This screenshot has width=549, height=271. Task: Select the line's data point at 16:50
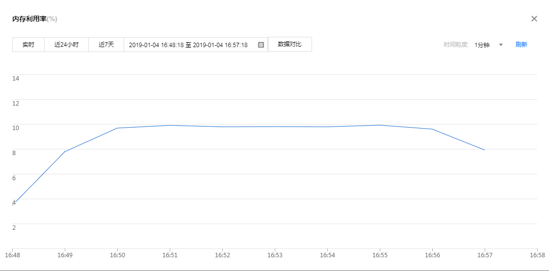[117, 128]
